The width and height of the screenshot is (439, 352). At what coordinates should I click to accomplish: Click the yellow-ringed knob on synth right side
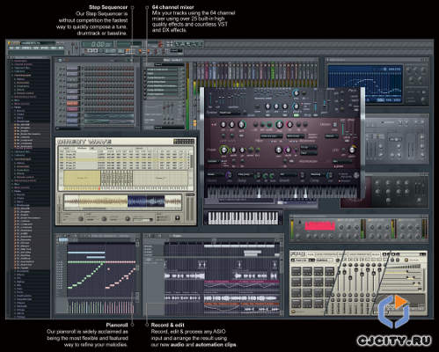(352, 150)
